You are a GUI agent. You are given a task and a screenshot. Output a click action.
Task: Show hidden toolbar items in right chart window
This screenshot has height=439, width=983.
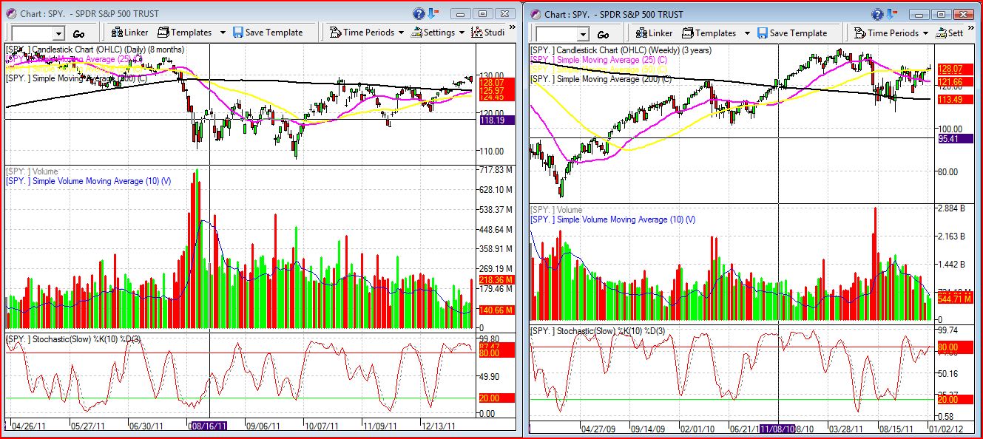[972, 28]
